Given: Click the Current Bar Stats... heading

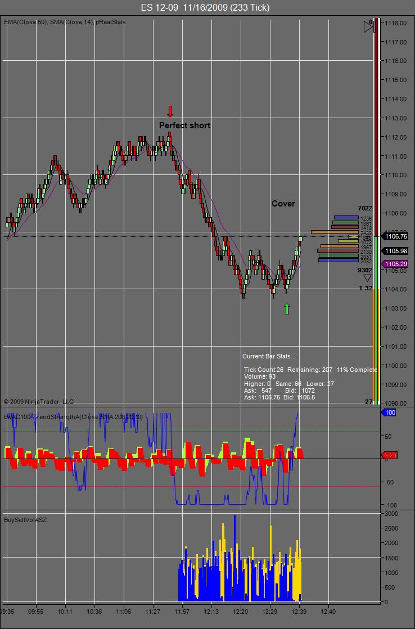Looking at the screenshot, I should coord(269,356).
